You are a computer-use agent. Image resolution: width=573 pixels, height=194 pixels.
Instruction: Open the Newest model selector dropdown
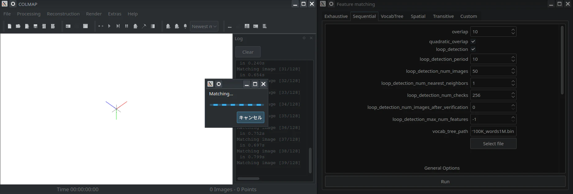click(204, 27)
